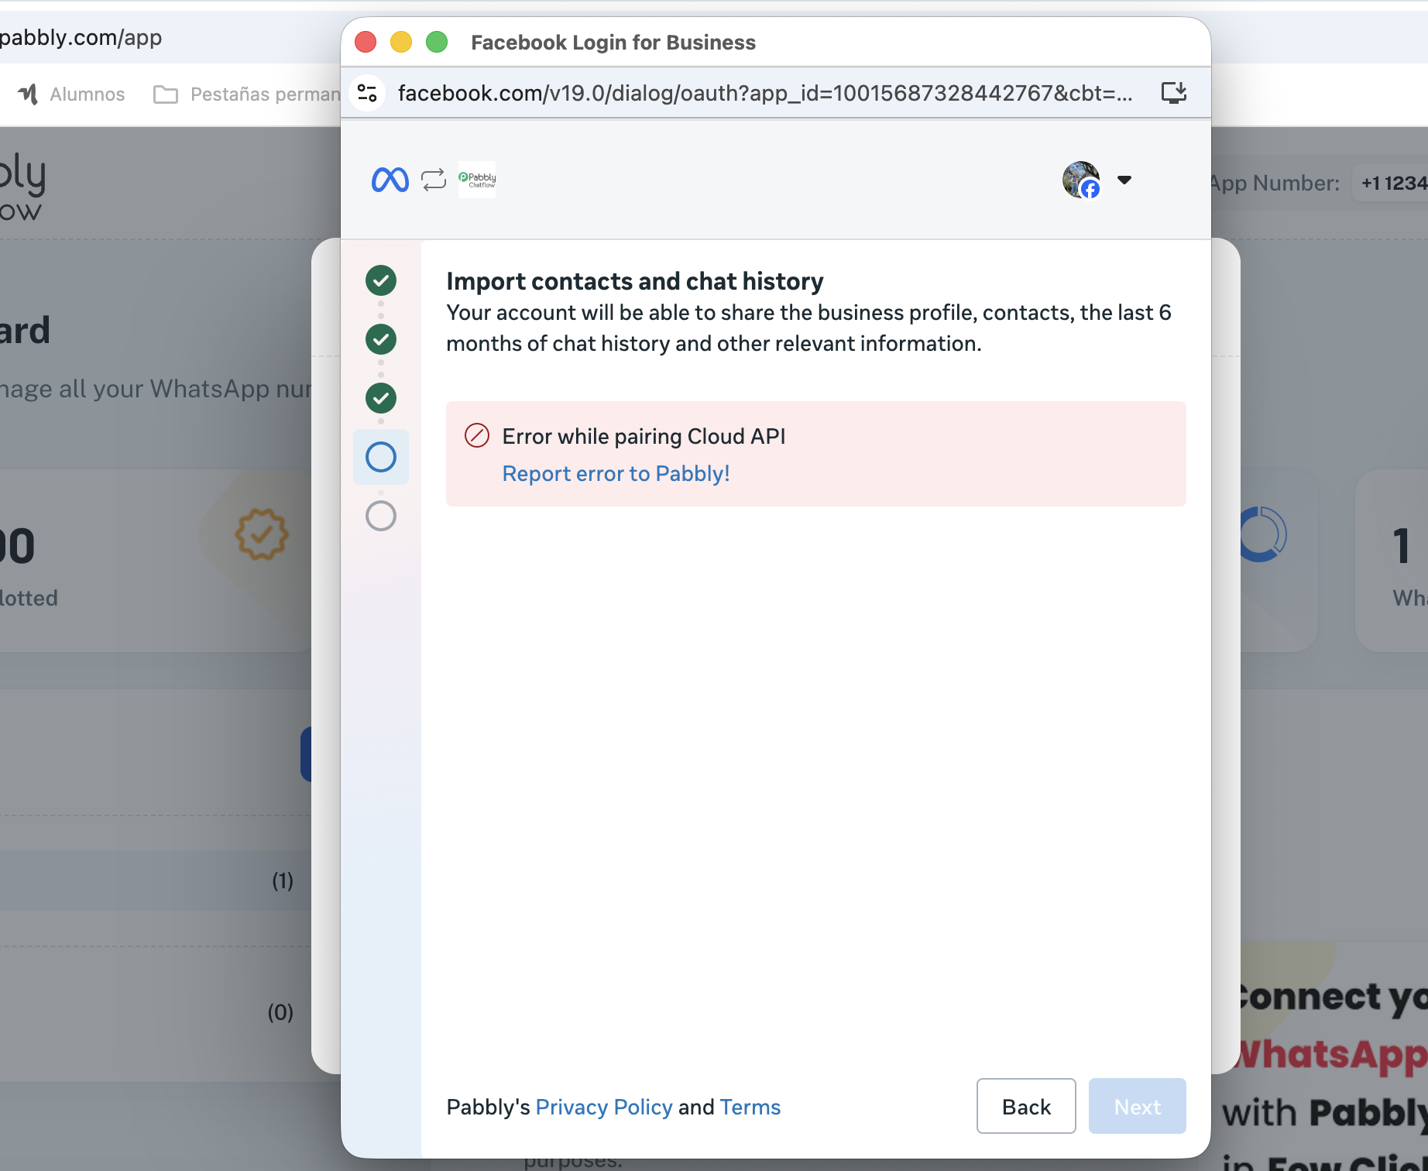1428x1171 pixels.
Task: Maximize the Facebook Login popup window
Action: [437, 42]
